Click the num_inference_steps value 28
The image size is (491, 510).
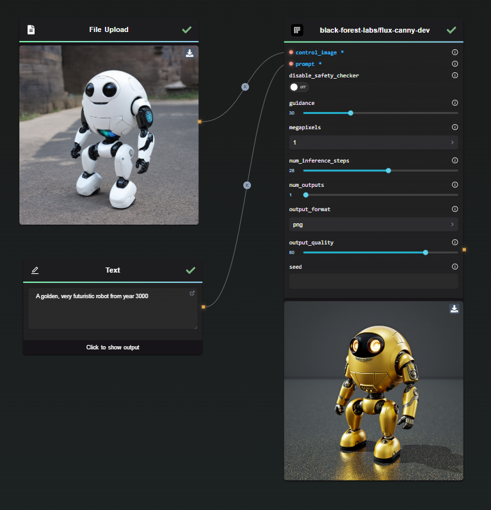[291, 171]
